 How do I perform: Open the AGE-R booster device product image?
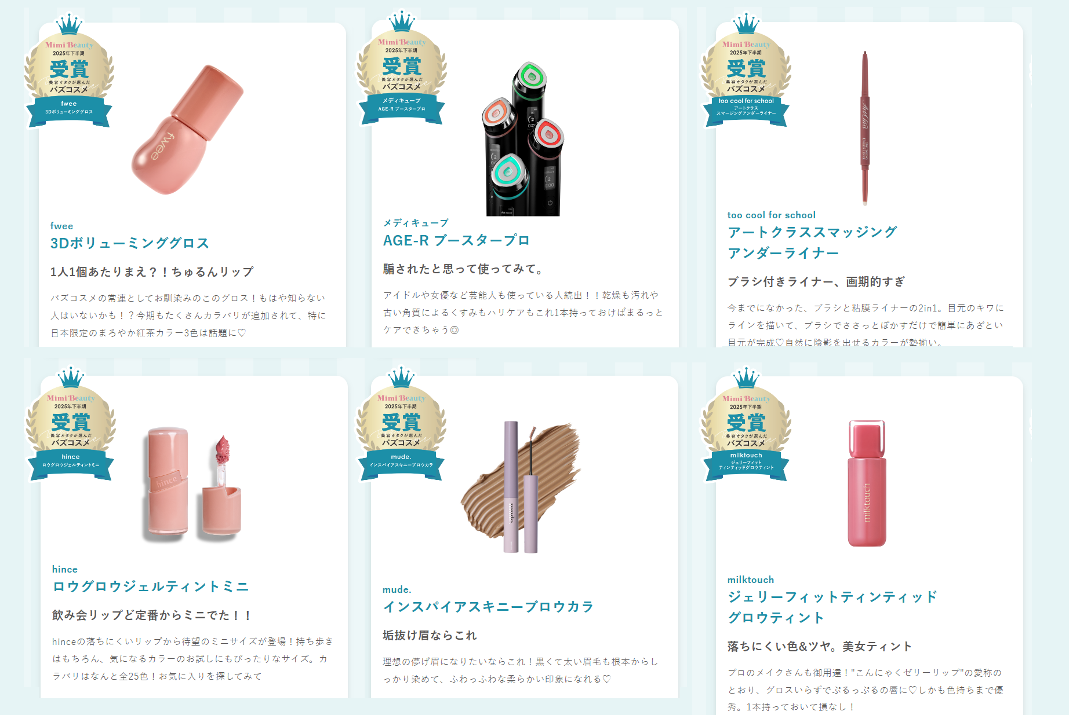(x=523, y=139)
